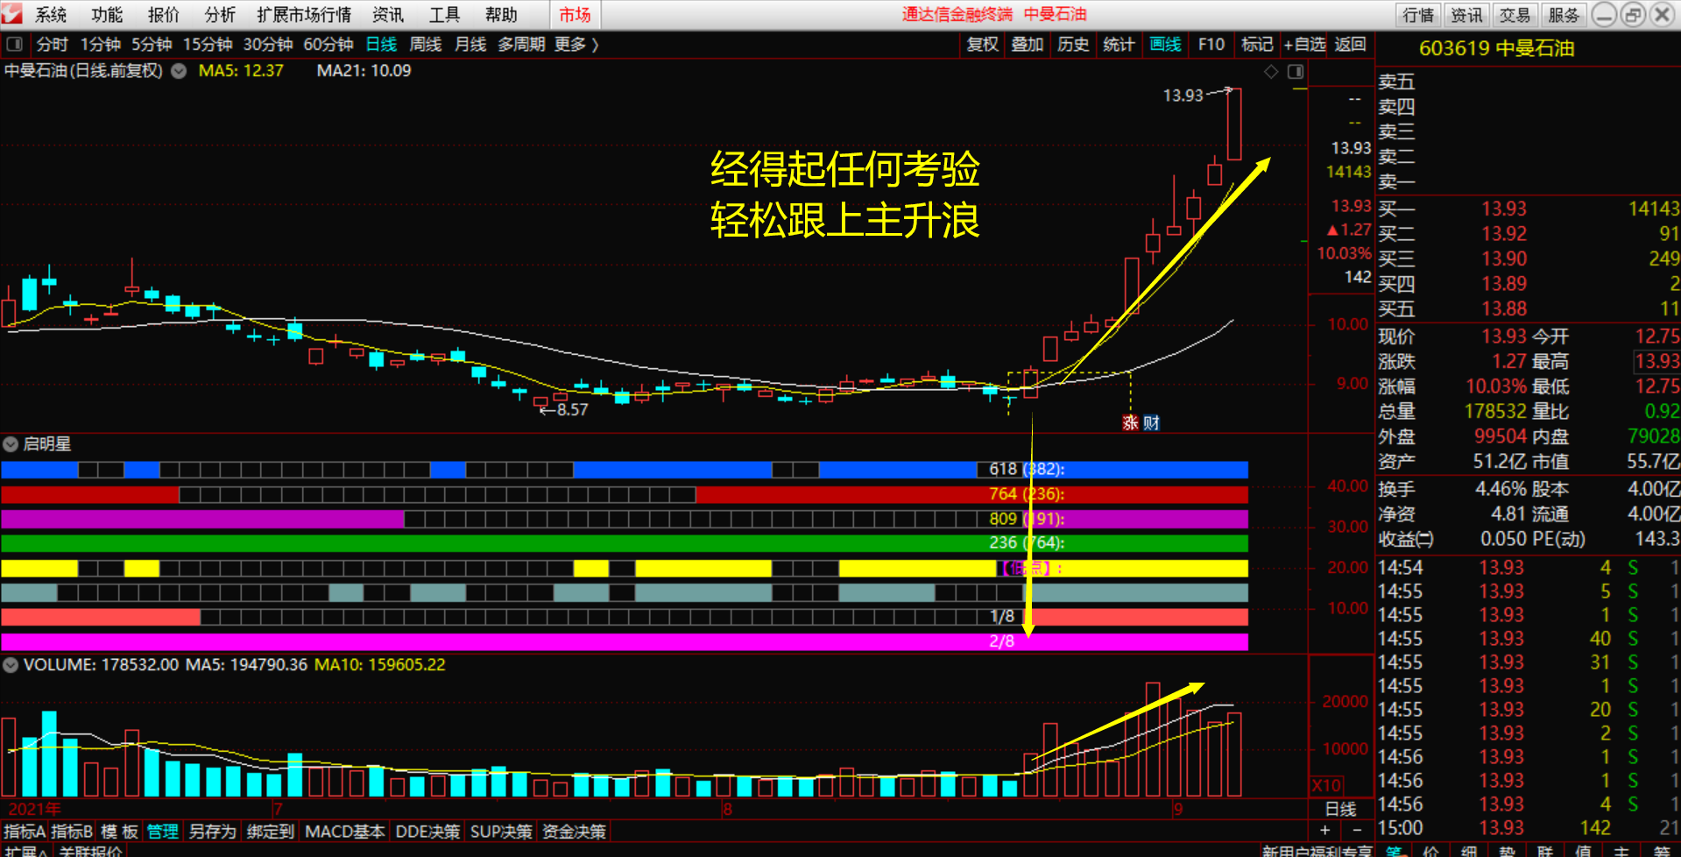Toggle the right info panel icon above chart
The image size is (1681, 857).
[x=1296, y=72]
